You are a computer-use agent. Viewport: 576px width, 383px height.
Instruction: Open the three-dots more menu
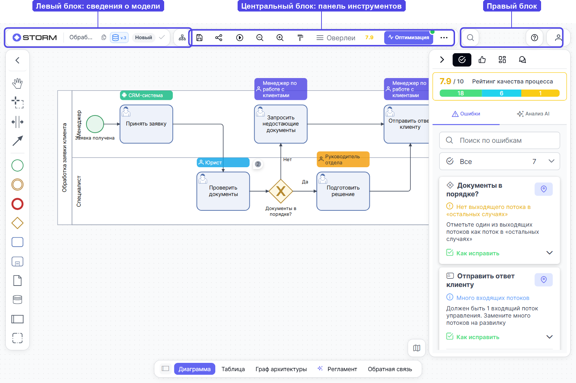(x=444, y=38)
